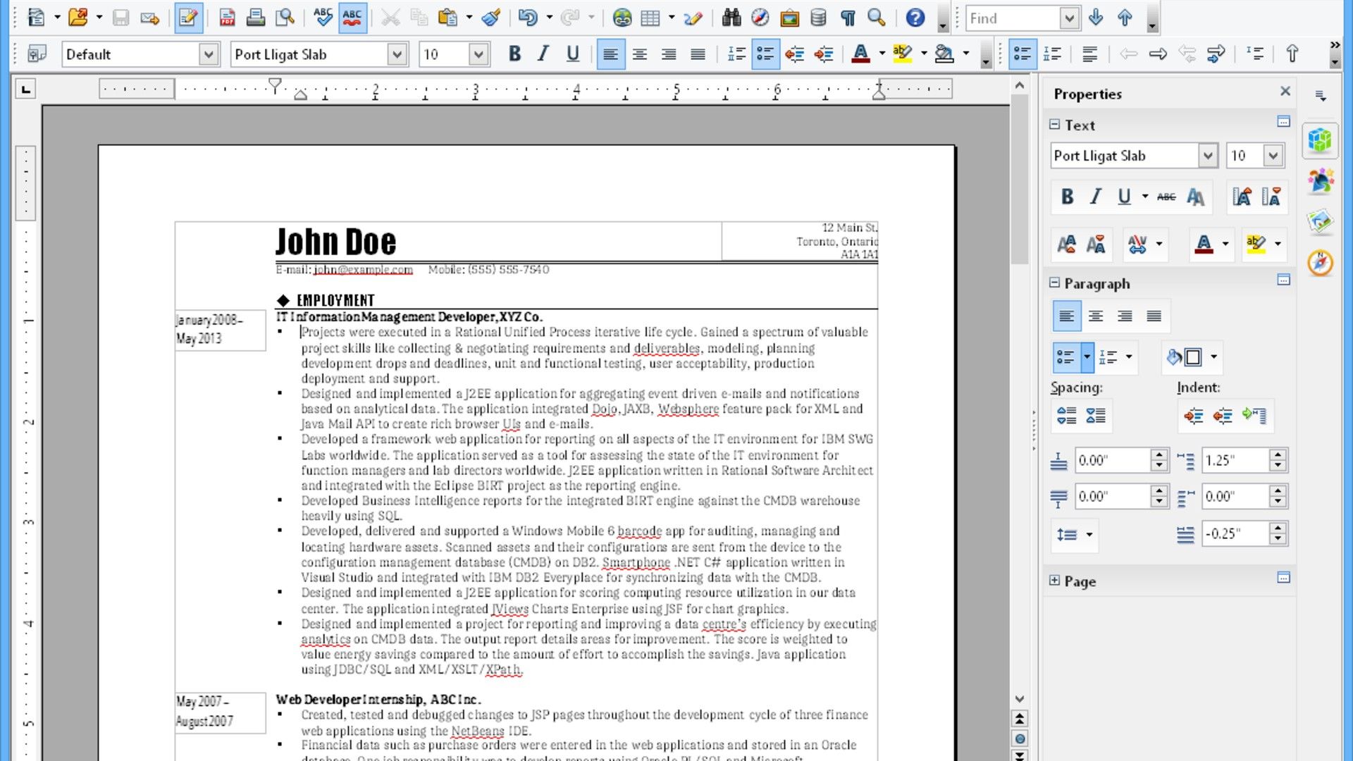Click sidebar Strikethrough ABC icon
The height and width of the screenshot is (761, 1353).
tap(1166, 197)
